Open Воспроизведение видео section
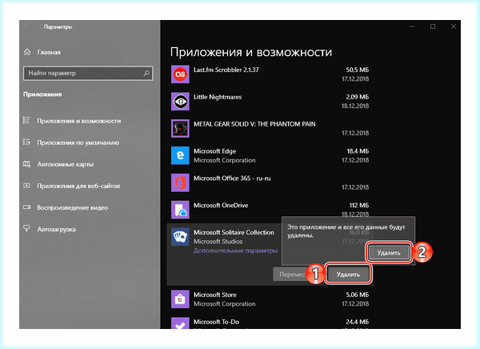The image size is (480, 349). (x=73, y=208)
